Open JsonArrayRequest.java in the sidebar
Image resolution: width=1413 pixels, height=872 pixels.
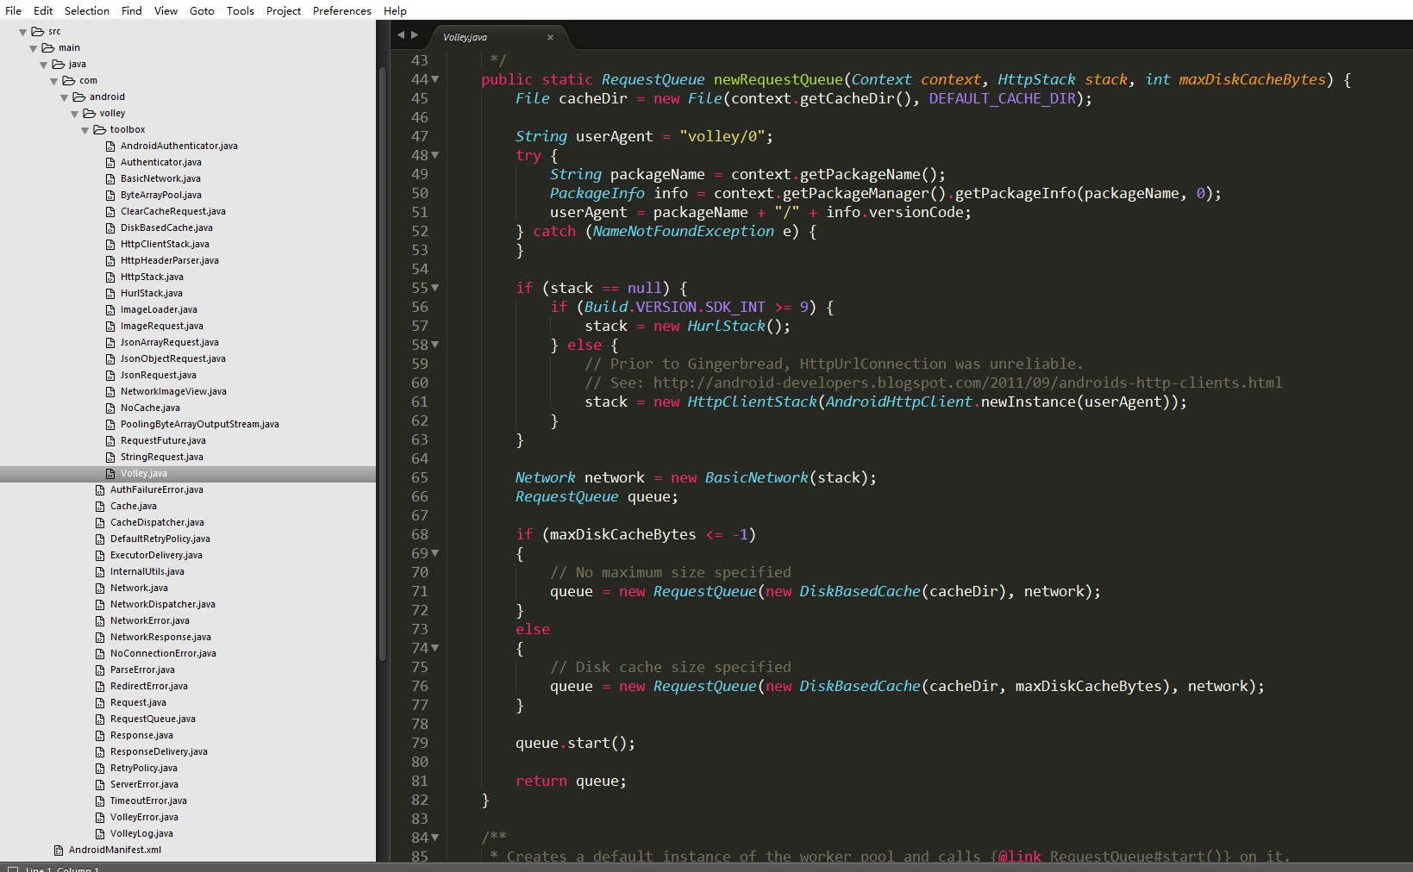[170, 342]
